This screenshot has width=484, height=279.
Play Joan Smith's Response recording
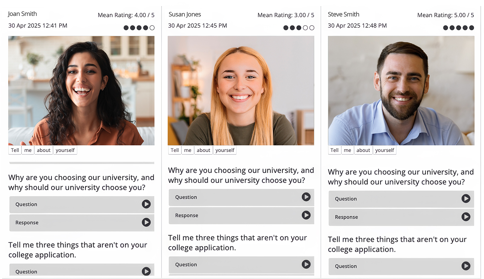tap(146, 222)
